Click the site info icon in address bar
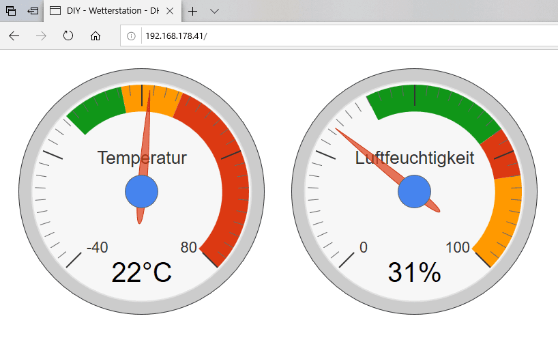The width and height of the screenshot is (558, 355). [x=132, y=36]
